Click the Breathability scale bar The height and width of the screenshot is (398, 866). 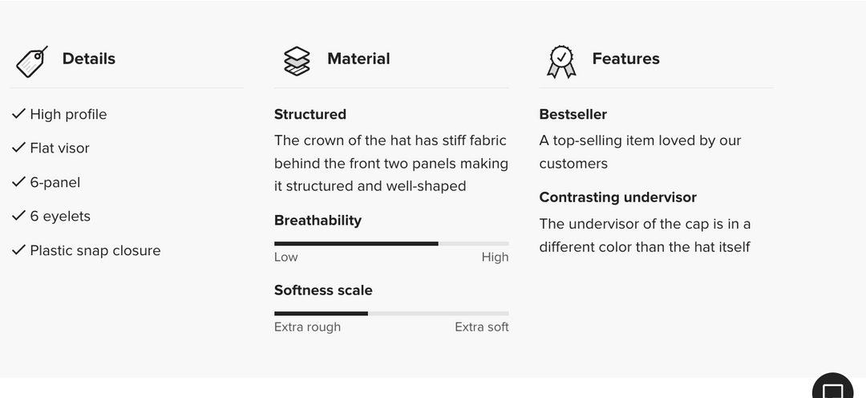tap(391, 243)
